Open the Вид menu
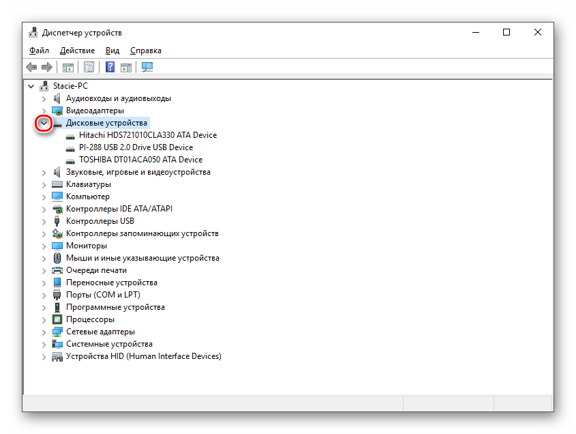Viewport: 576px width, 434px height. coord(112,50)
